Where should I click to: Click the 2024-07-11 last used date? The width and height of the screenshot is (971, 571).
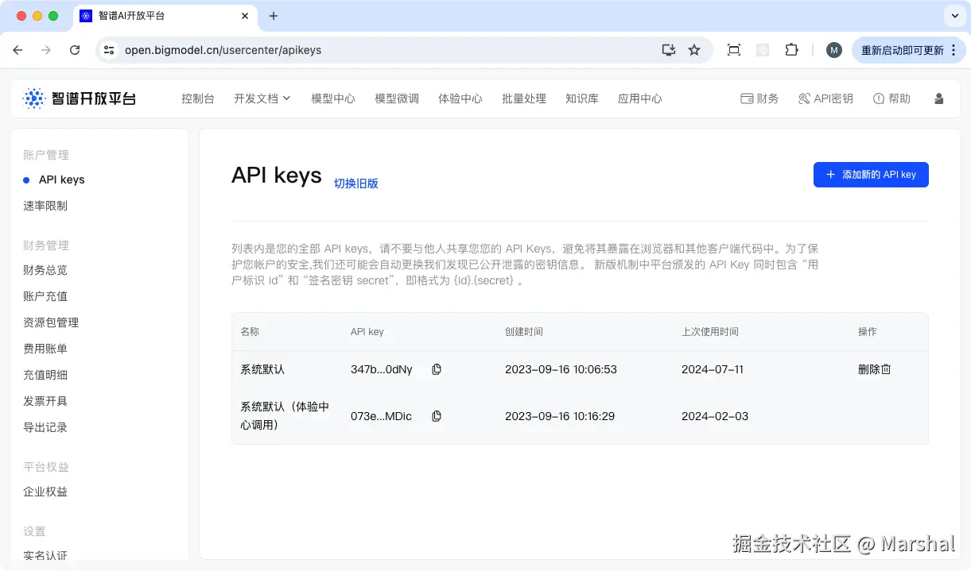tap(713, 369)
